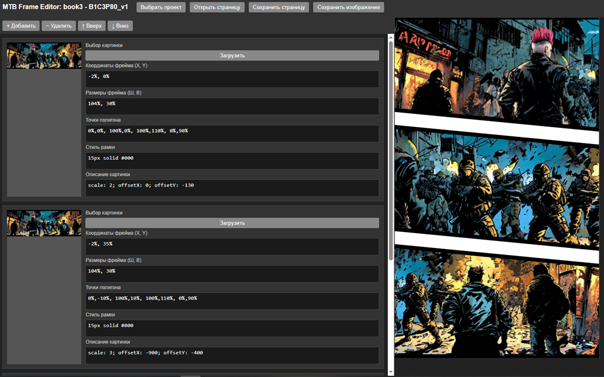This screenshot has height=377, width=604.
Task: Edit first frame polygon points field
Action: [x=232, y=133]
